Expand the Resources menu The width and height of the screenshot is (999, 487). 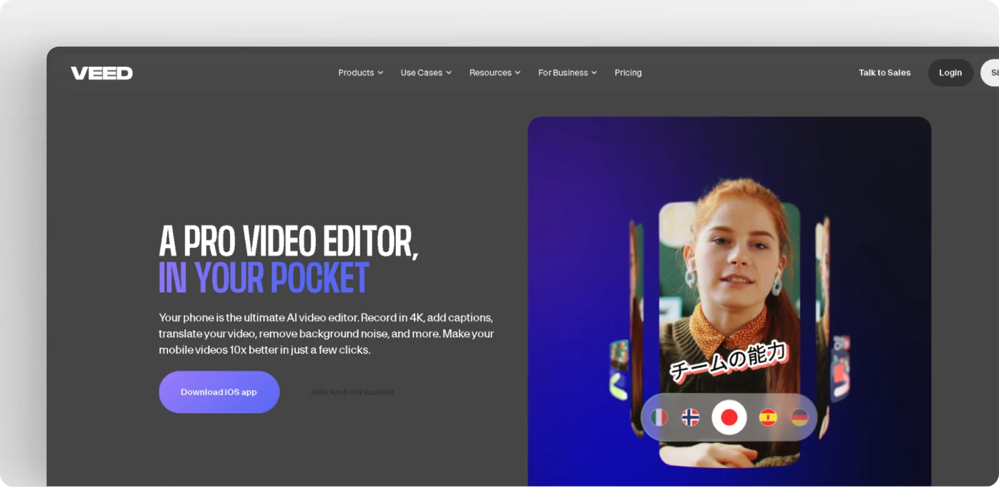(495, 72)
